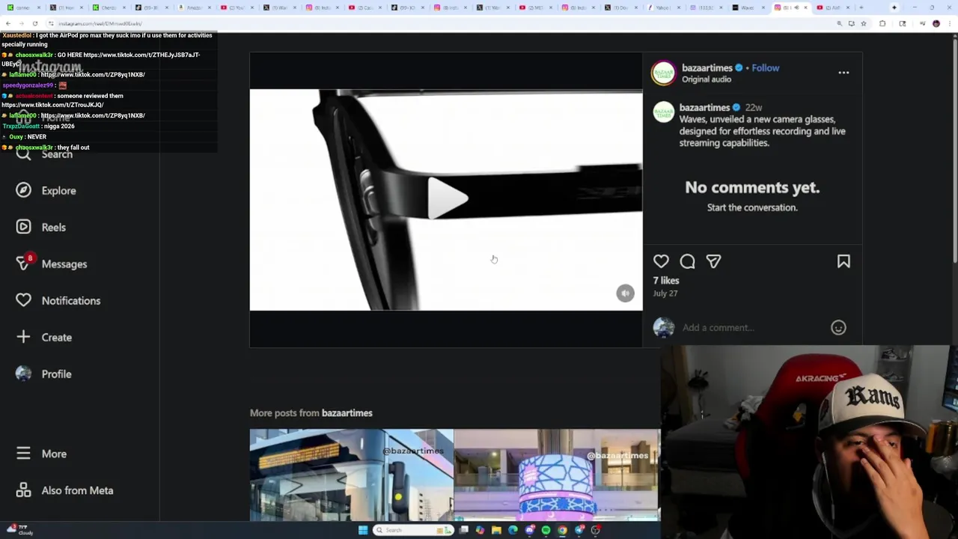Like the post with the heart icon
The width and height of the screenshot is (958, 539).
[x=661, y=261]
